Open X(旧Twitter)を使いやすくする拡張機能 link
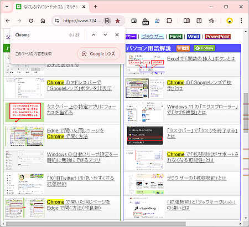The width and height of the screenshot is (249, 227). (80, 181)
